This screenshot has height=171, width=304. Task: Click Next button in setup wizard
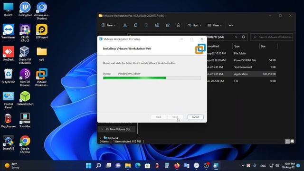coord(175,117)
